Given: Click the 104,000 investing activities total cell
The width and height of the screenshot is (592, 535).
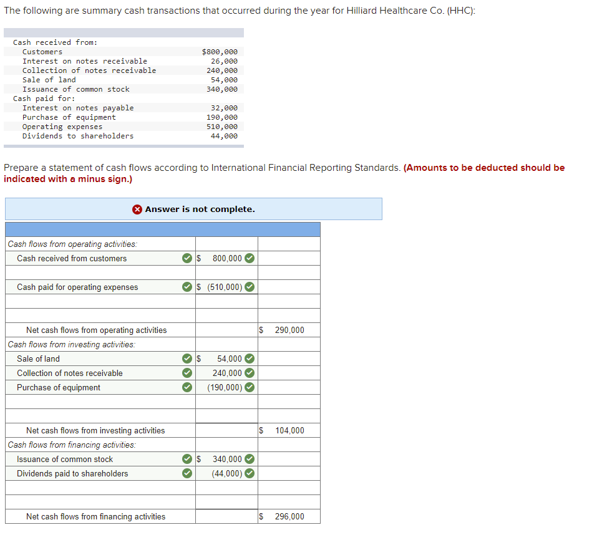Looking at the screenshot, I should (x=288, y=430).
